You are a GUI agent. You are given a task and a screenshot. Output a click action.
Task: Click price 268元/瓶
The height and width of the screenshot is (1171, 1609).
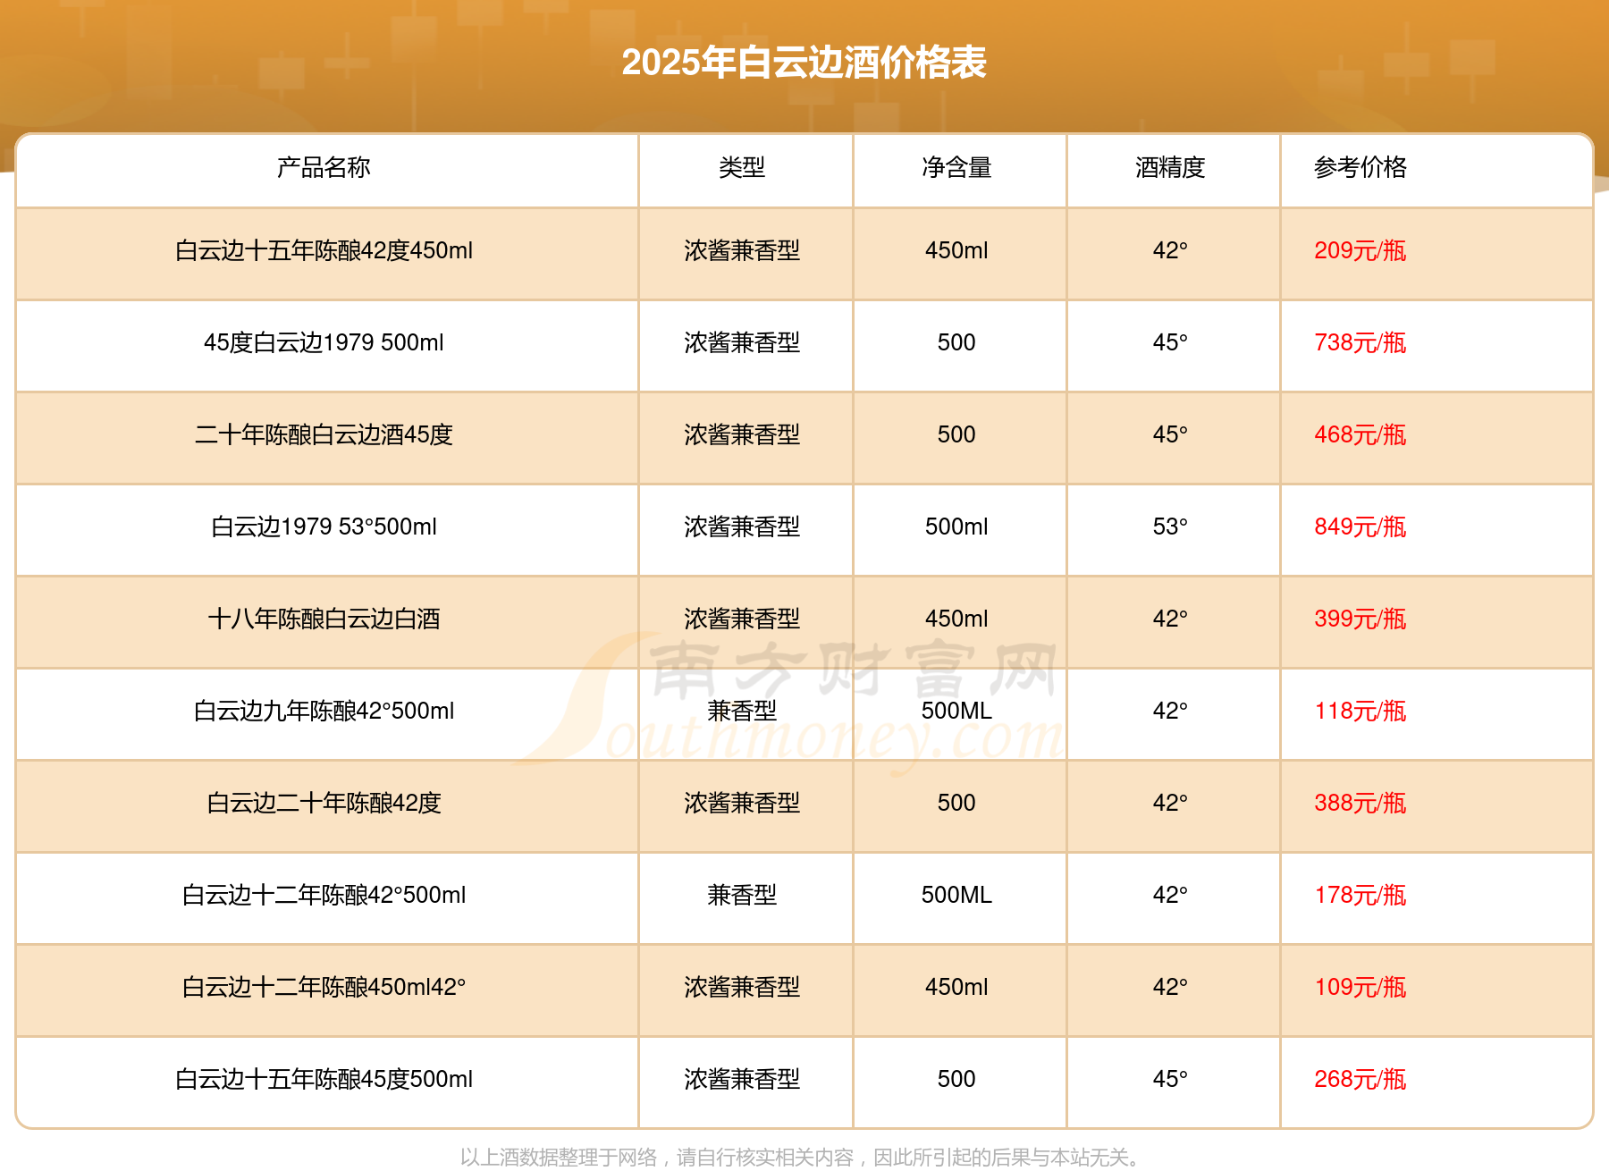tap(1360, 1079)
